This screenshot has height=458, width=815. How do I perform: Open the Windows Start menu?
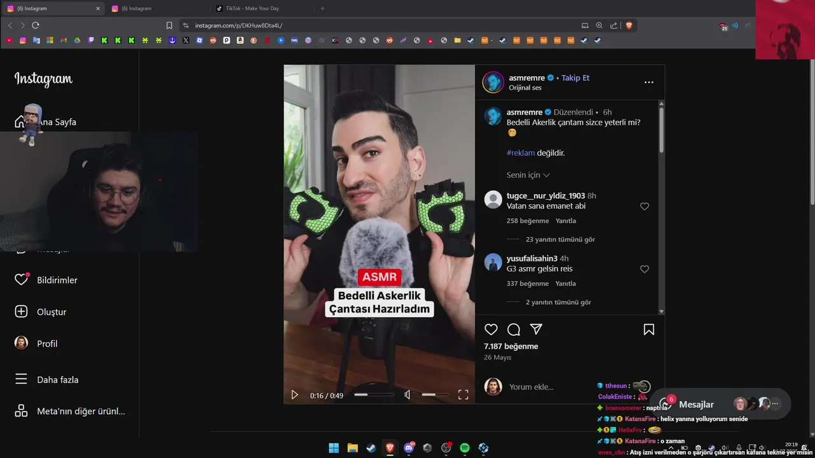[x=334, y=448]
